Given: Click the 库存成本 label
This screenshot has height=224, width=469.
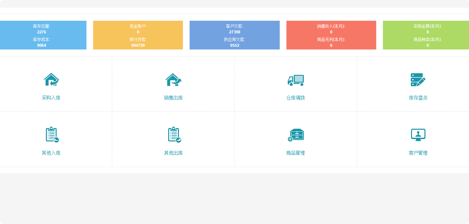Looking at the screenshot, I should coord(42,39).
